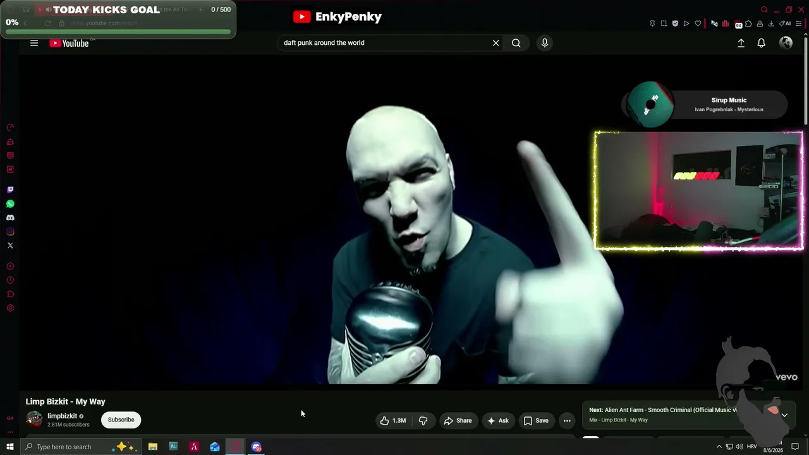
Task: Open the browser profile icon
Action: 760,23
